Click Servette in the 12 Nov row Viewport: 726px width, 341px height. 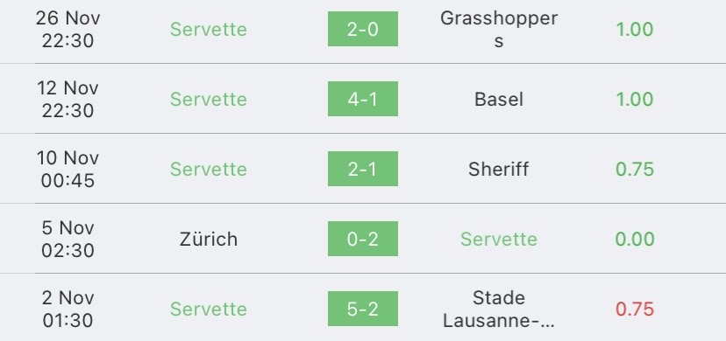pos(209,99)
